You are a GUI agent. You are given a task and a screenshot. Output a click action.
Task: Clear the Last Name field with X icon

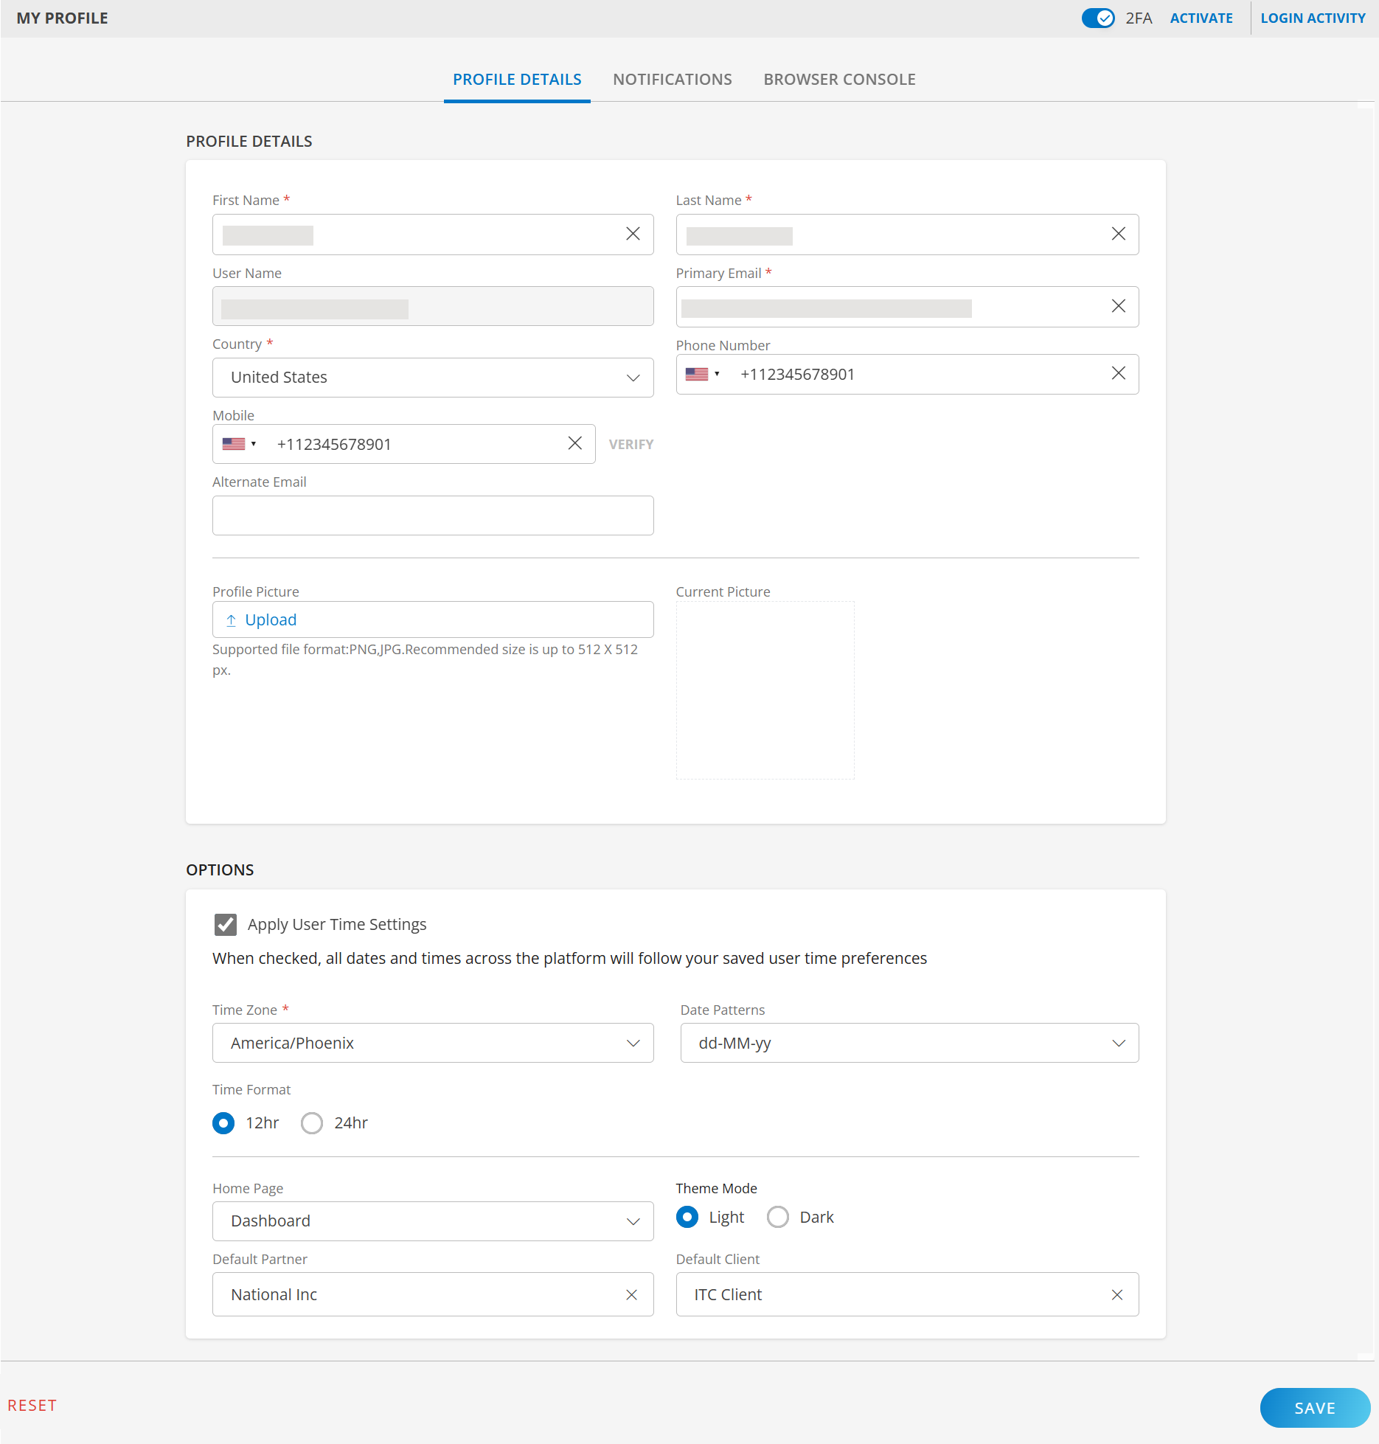click(x=1118, y=234)
